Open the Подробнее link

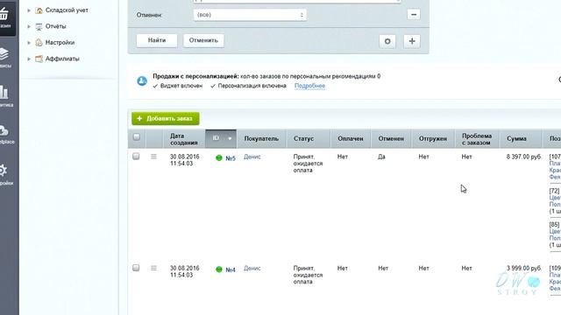(x=309, y=86)
